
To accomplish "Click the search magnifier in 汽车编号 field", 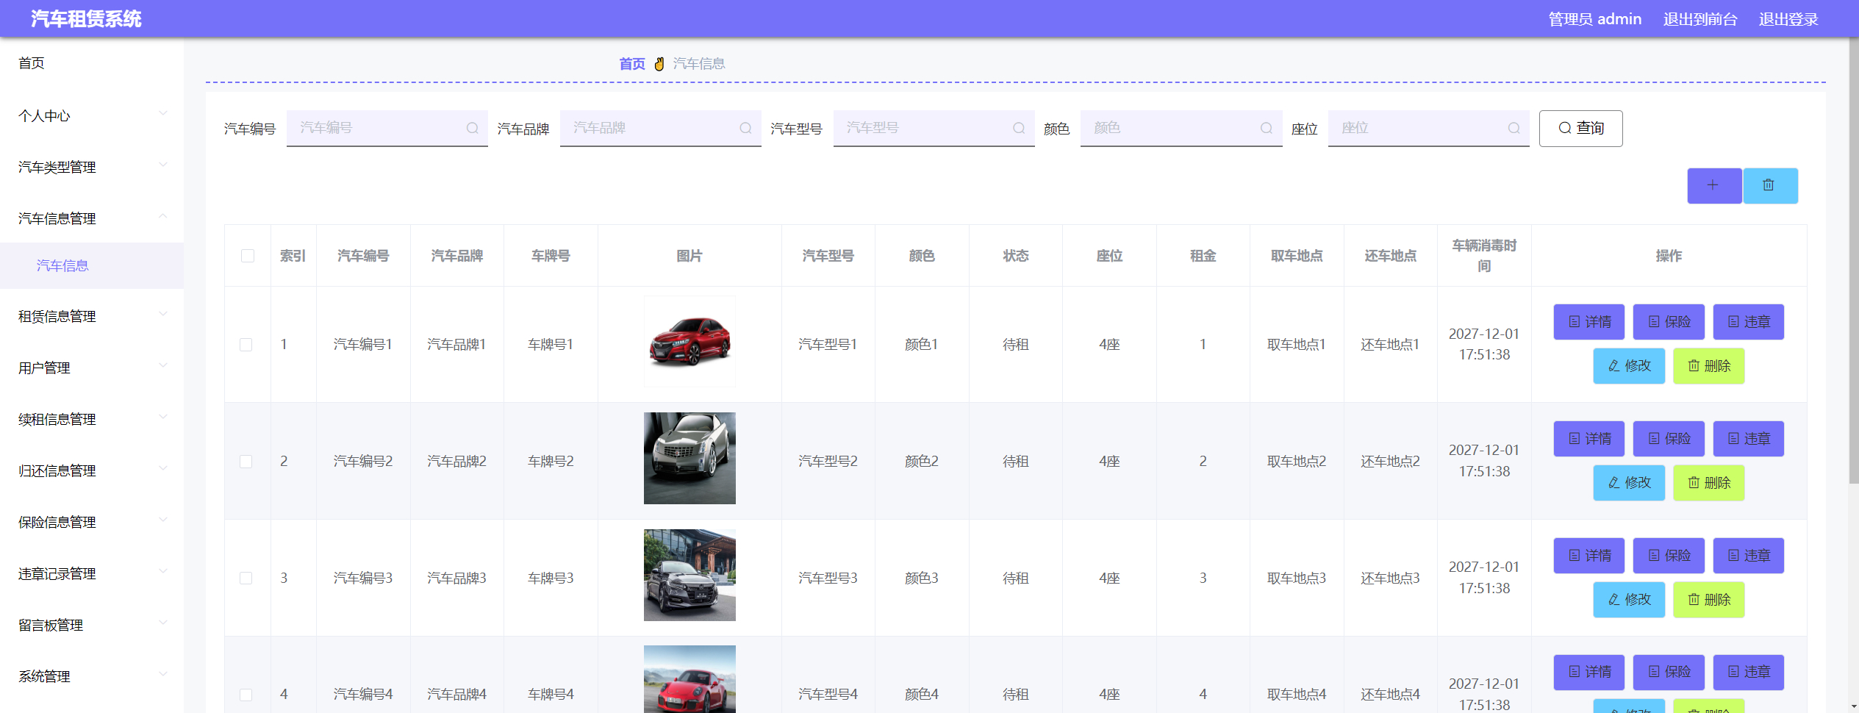I will tap(473, 127).
